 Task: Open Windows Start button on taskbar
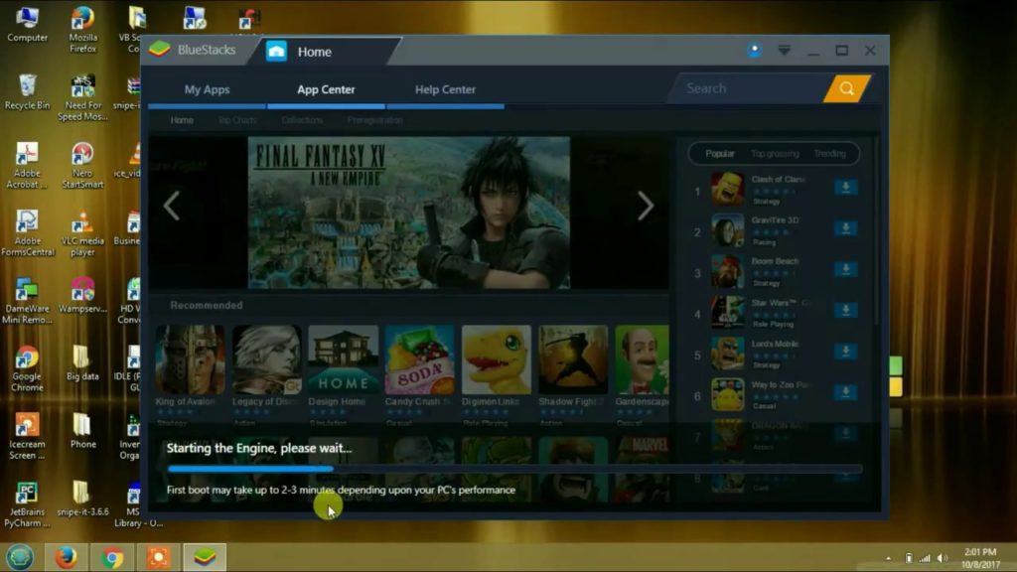coord(20,557)
